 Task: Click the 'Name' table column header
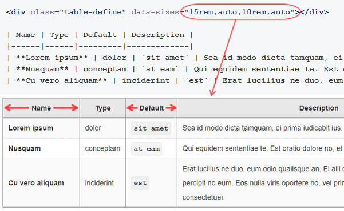(x=41, y=108)
